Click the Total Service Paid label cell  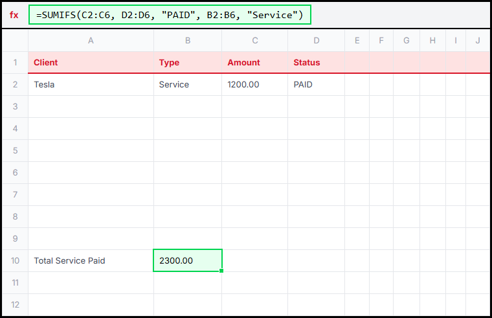click(91, 260)
